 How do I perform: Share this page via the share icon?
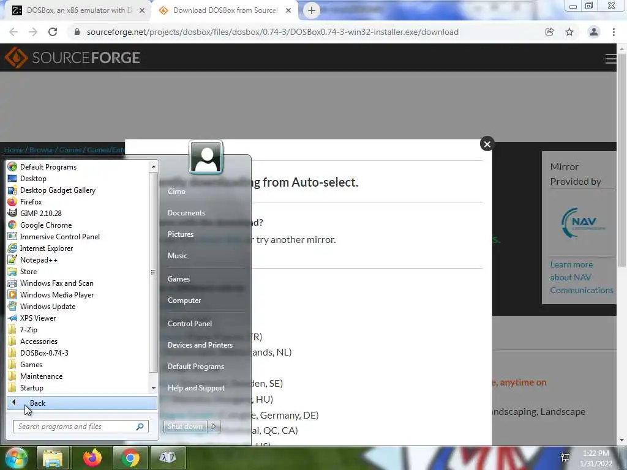pos(550,32)
